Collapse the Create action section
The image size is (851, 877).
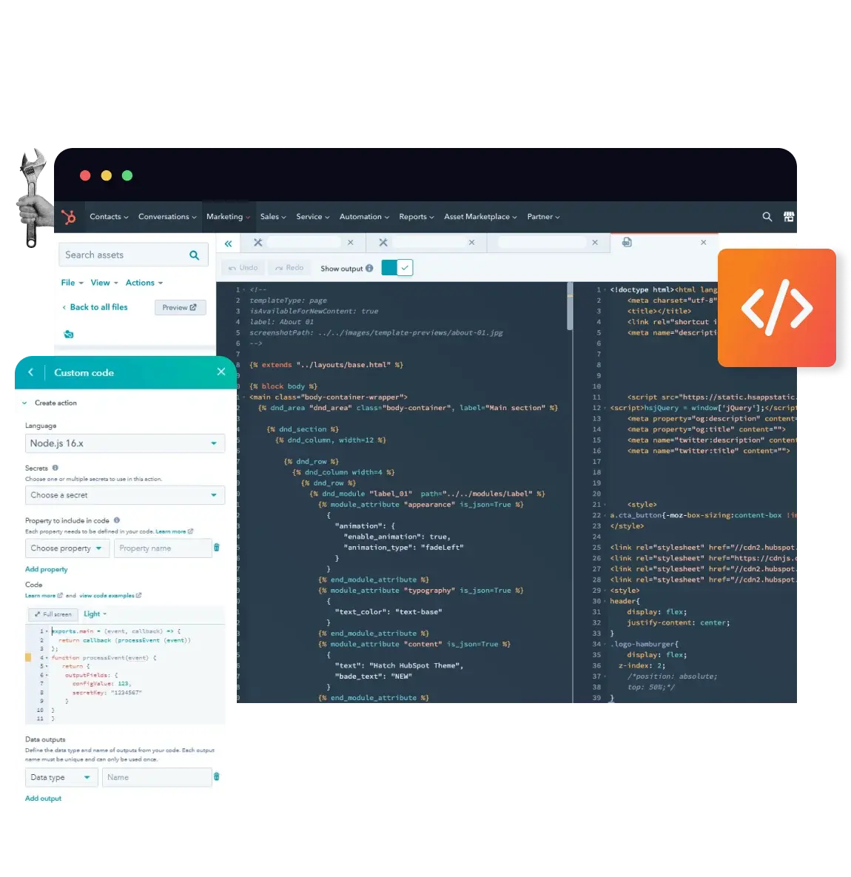[24, 403]
